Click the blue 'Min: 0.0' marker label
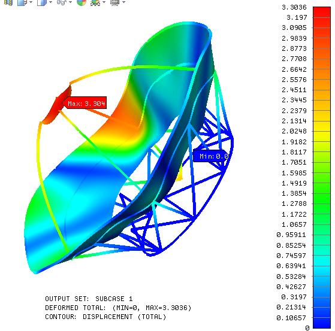 click(211, 156)
